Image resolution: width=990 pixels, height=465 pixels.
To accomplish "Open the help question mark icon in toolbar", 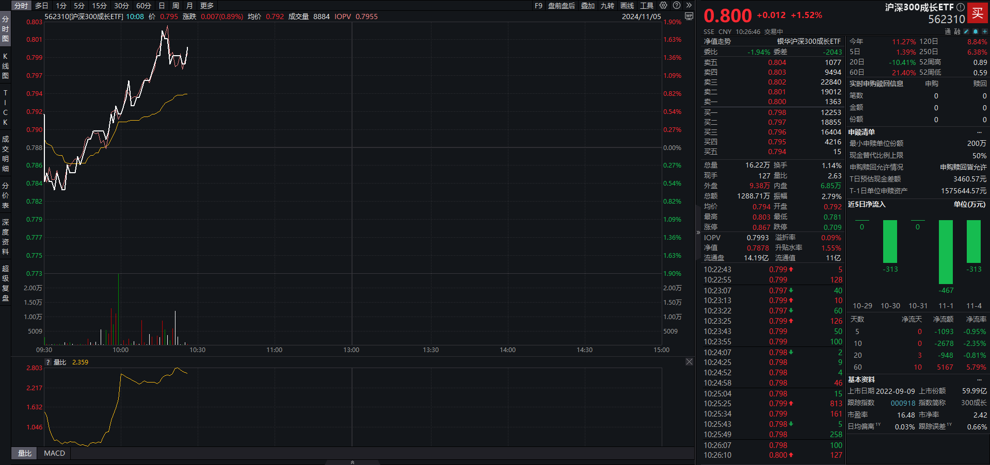I will [x=677, y=5].
